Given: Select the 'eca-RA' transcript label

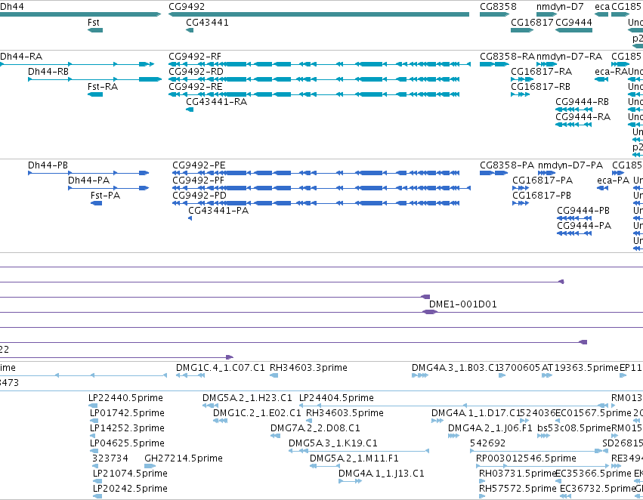Looking at the screenshot, I should [611, 72].
